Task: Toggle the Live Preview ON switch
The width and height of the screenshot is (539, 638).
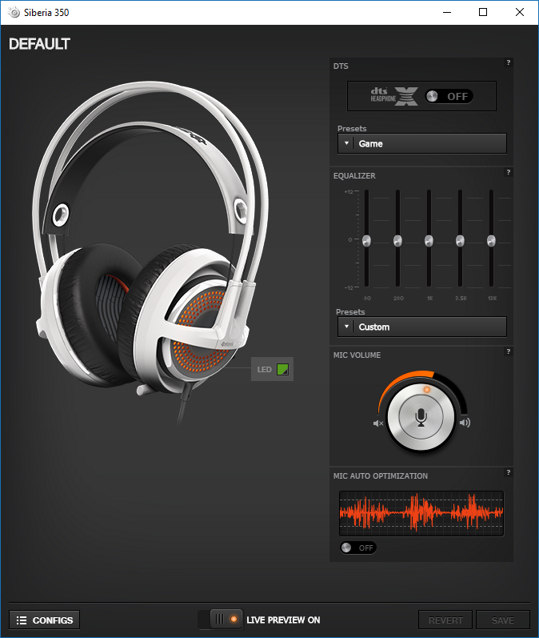Action: [220, 620]
